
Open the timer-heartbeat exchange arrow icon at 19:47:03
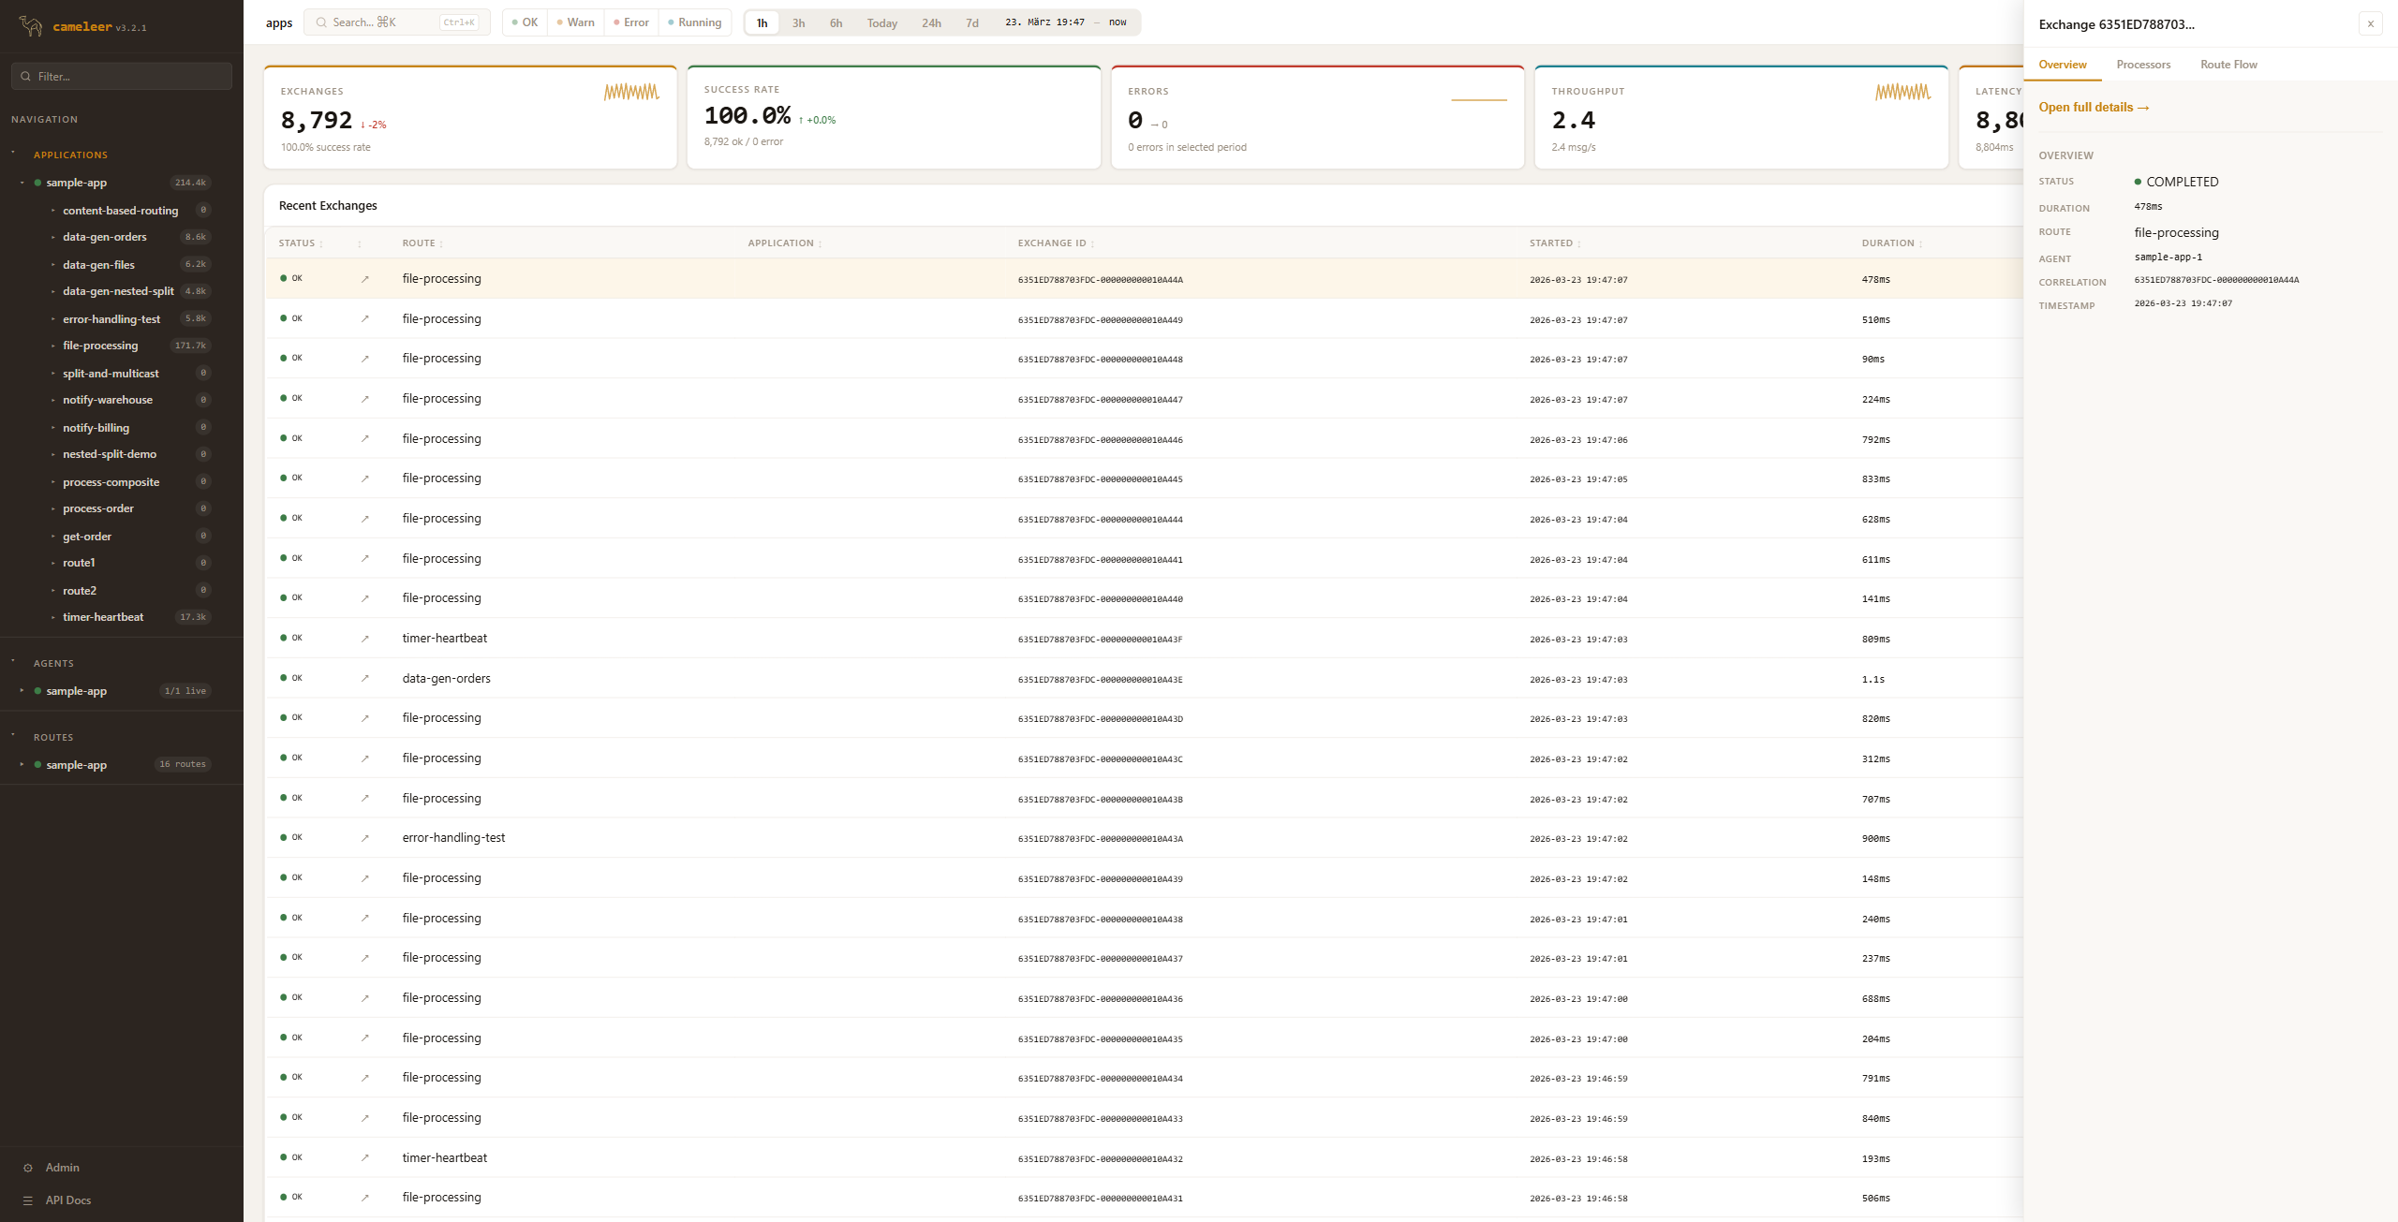[x=365, y=639]
